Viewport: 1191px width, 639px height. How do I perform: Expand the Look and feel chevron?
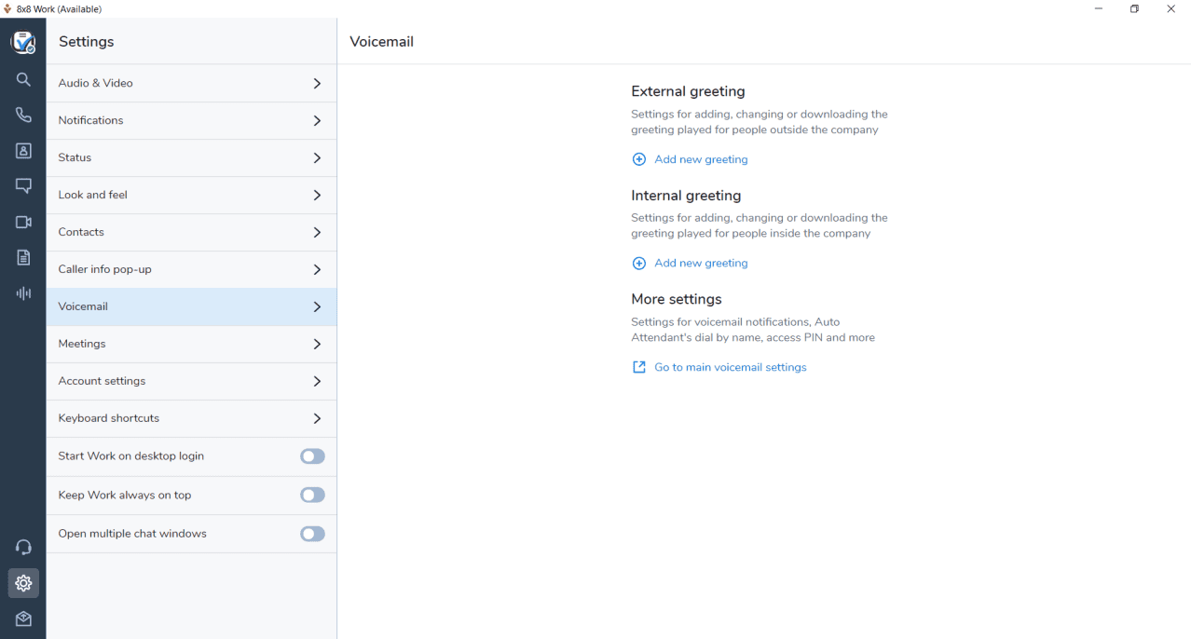point(317,196)
